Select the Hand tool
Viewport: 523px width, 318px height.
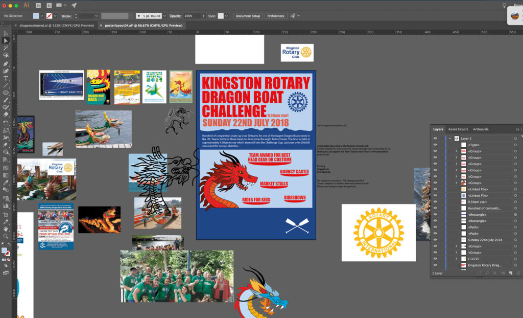pos(6,229)
